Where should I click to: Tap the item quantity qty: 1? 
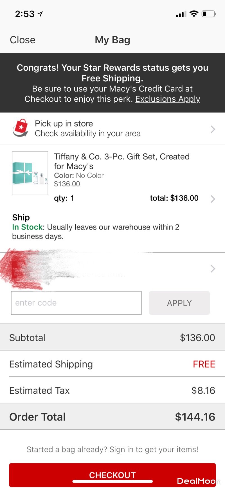(64, 198)
